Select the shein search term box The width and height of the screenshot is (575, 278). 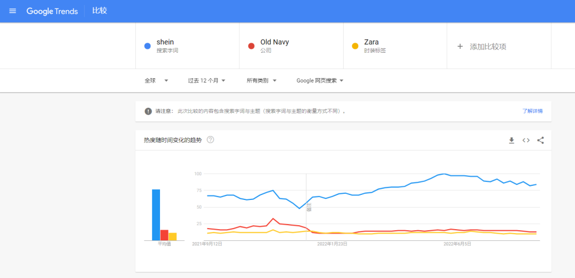pos(188,46)
